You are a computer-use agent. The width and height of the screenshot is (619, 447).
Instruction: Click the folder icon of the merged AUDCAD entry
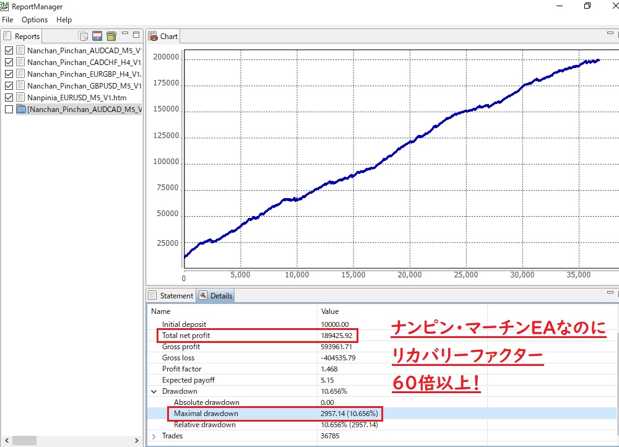coord(21,110)
